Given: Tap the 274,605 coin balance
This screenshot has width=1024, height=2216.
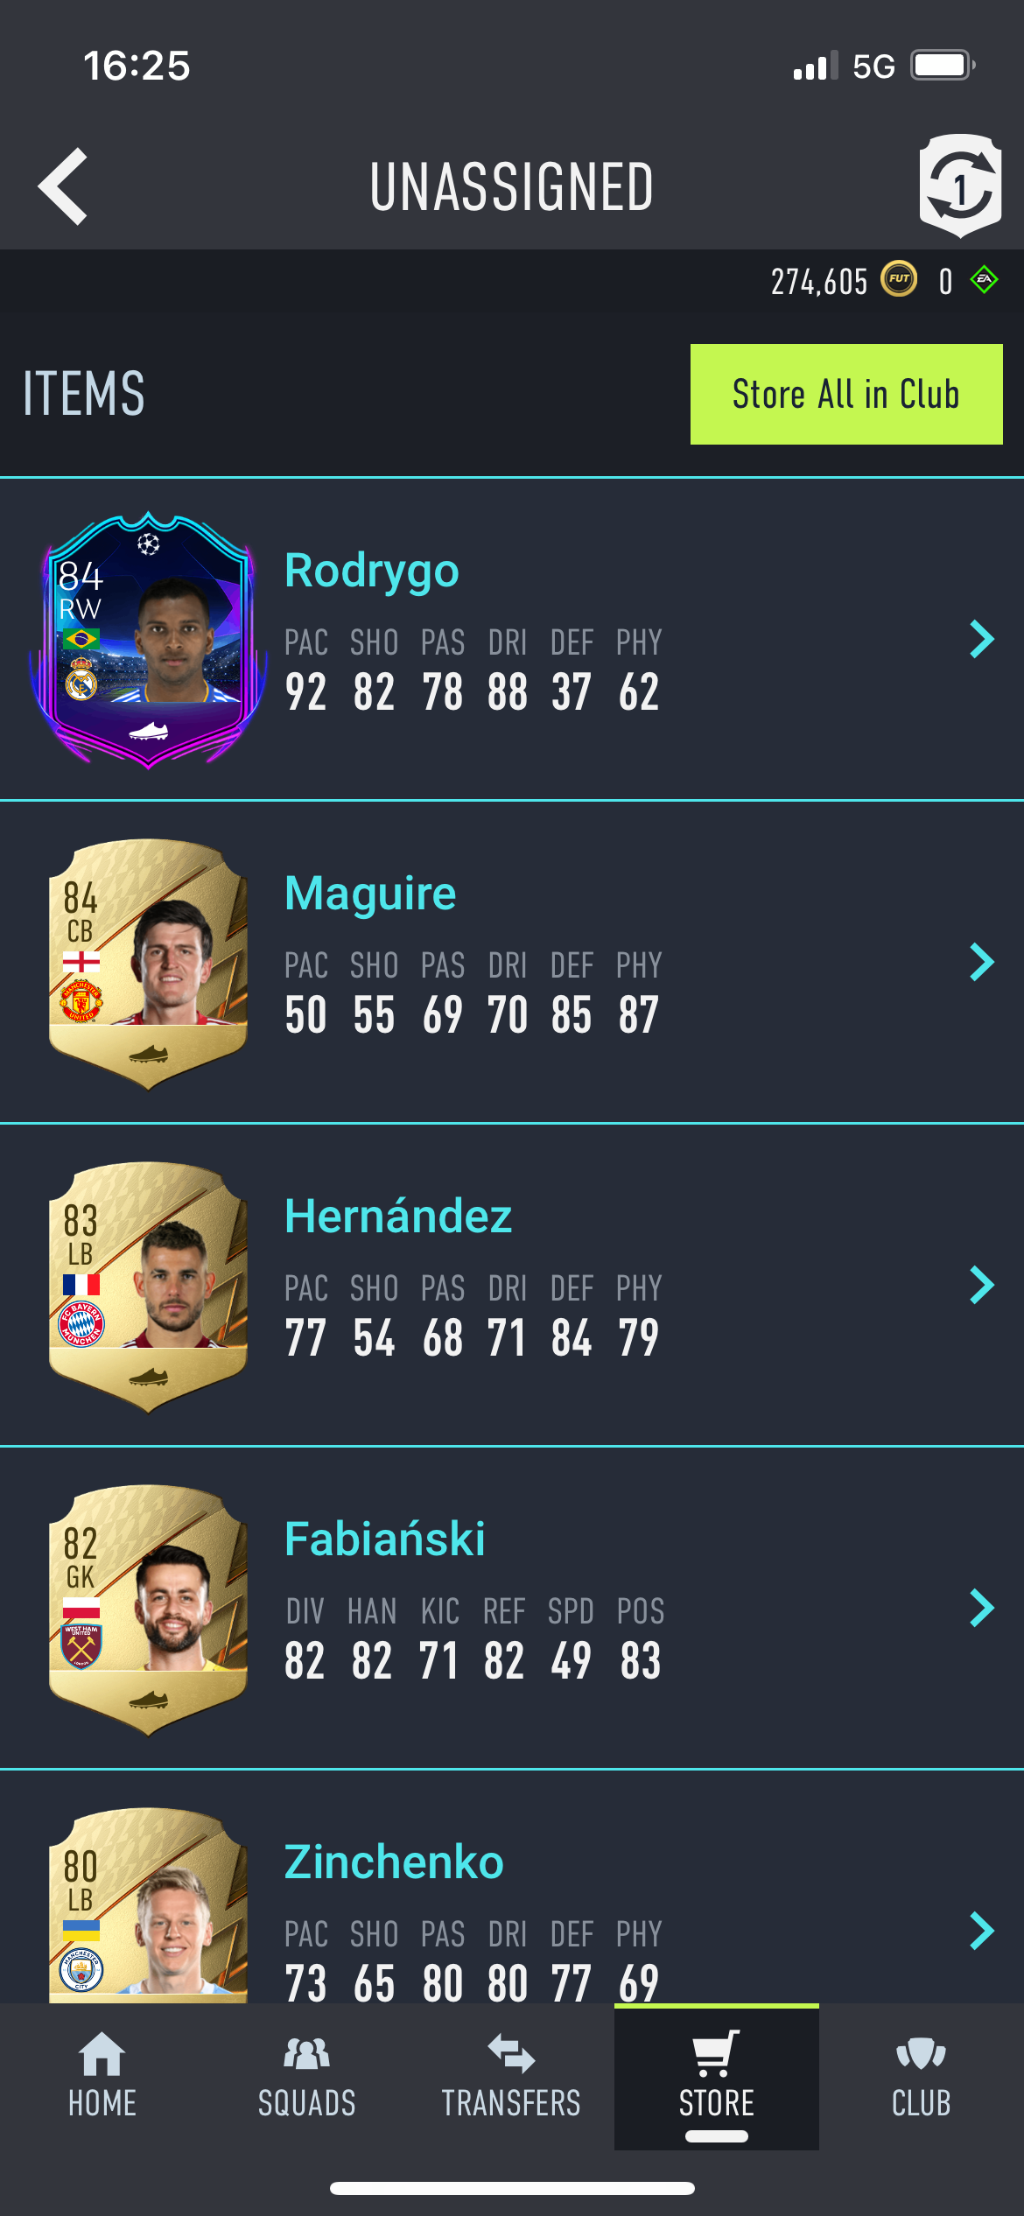Looking at the screenshot, I should 819,282.
